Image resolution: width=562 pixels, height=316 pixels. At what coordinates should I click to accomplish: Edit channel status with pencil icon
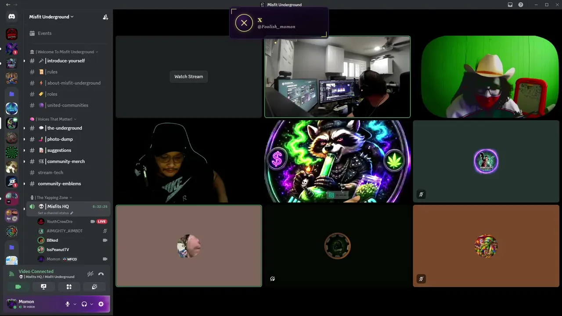(x=72, y=213)
